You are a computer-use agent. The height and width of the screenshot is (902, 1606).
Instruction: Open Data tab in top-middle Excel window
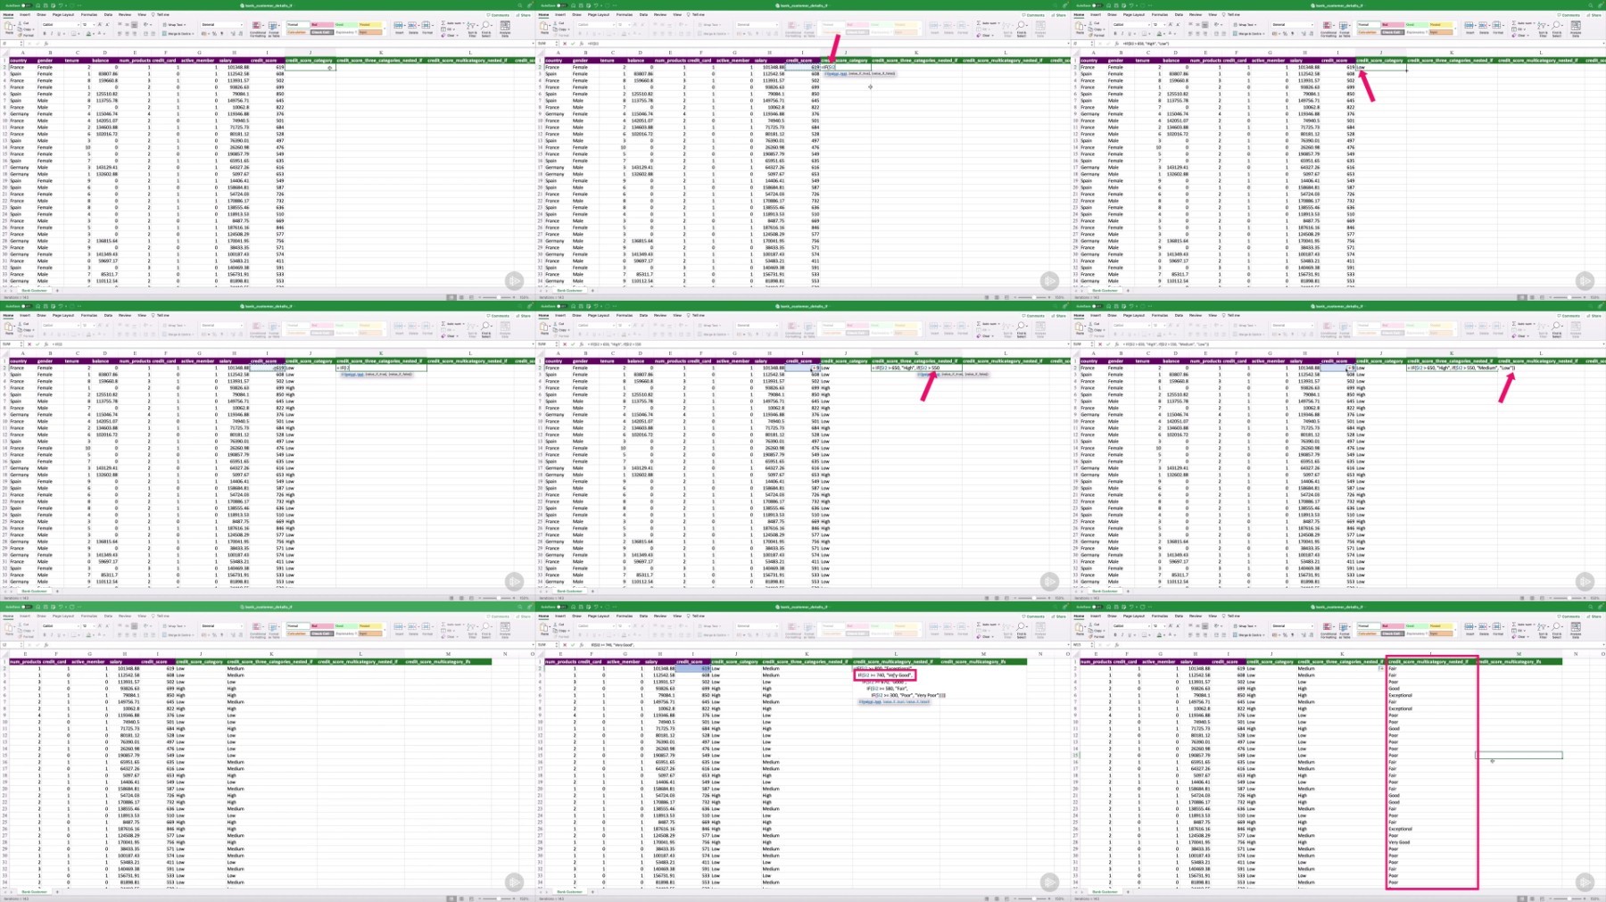[643, 14]
